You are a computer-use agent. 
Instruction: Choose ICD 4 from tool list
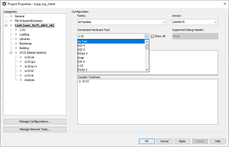(x=111, y=45)
